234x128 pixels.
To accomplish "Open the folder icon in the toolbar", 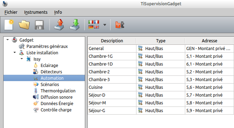I will tap(24, 25).
